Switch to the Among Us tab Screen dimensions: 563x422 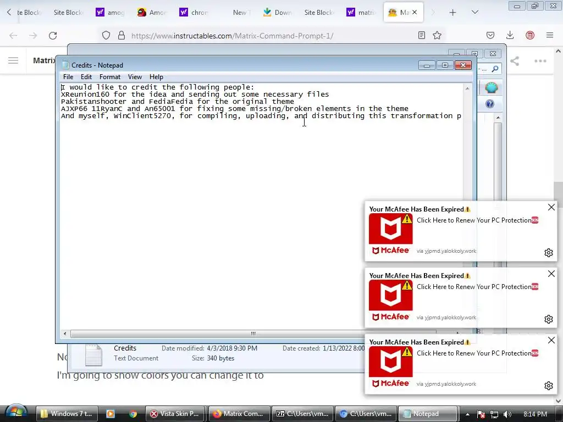pos(152,13)
